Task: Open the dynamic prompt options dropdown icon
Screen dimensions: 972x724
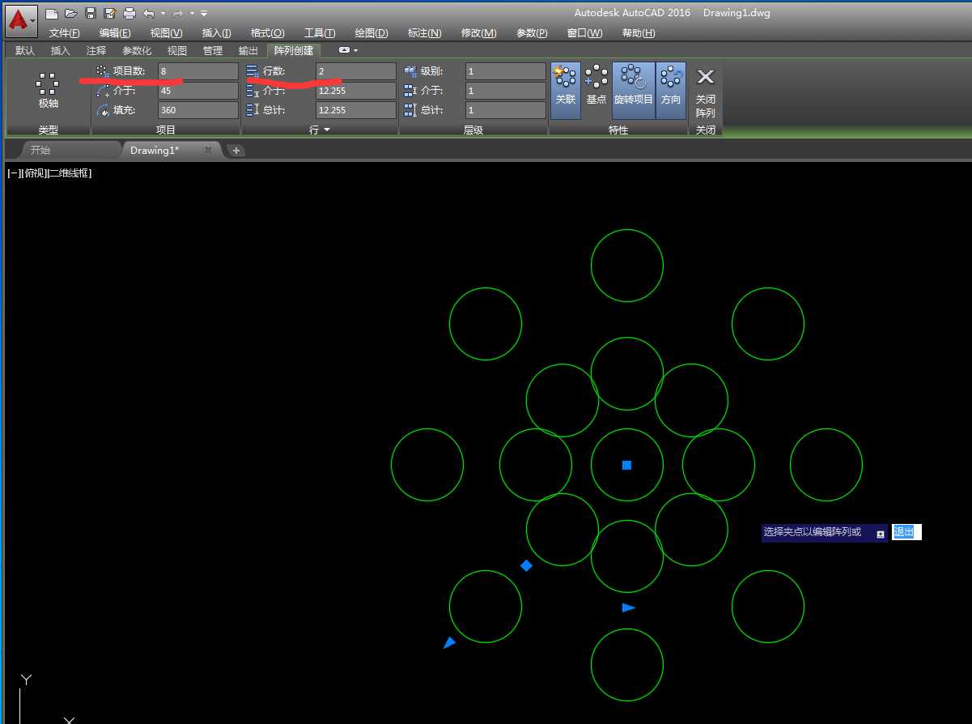Action: 880,534
